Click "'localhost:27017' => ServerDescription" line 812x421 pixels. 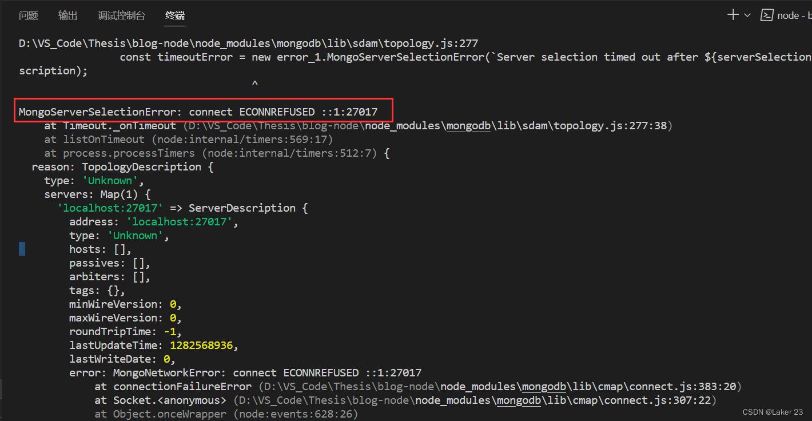click(182, 208)
